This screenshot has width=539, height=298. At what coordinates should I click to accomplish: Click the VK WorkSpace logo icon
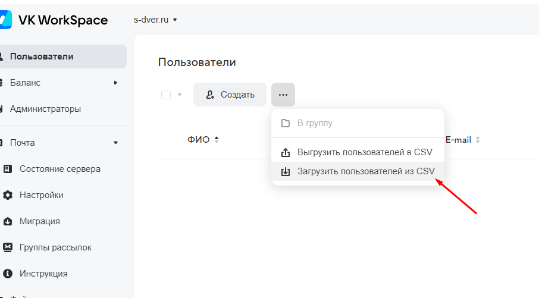click(5, 20)
